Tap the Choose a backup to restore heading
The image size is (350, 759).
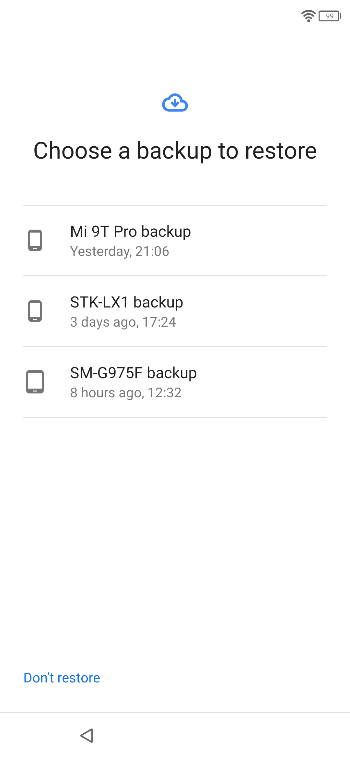[x=175, y=151]
